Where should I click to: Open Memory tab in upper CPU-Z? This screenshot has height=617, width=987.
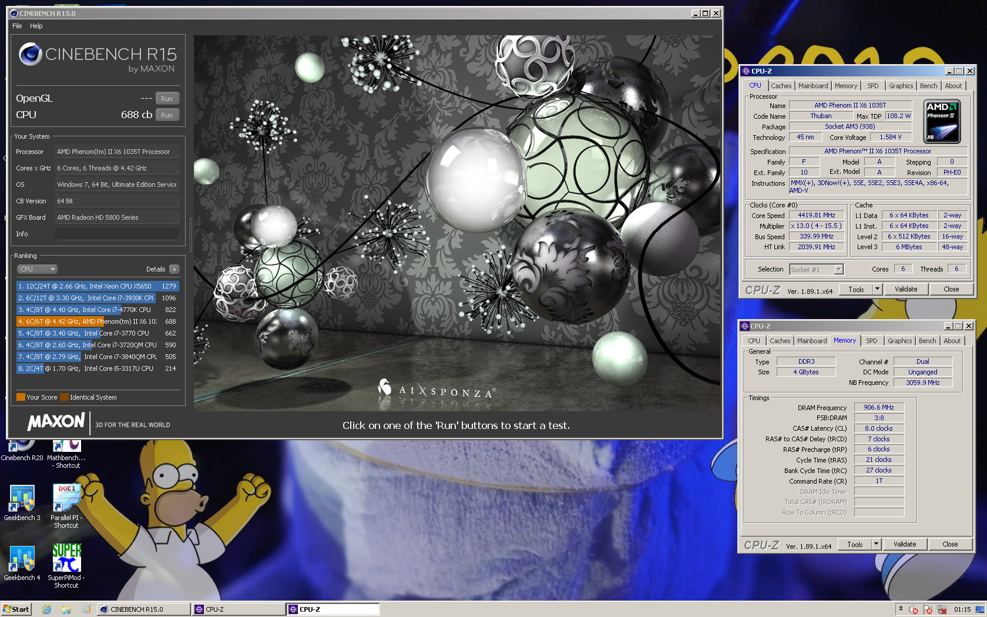(x=846, y=86)
